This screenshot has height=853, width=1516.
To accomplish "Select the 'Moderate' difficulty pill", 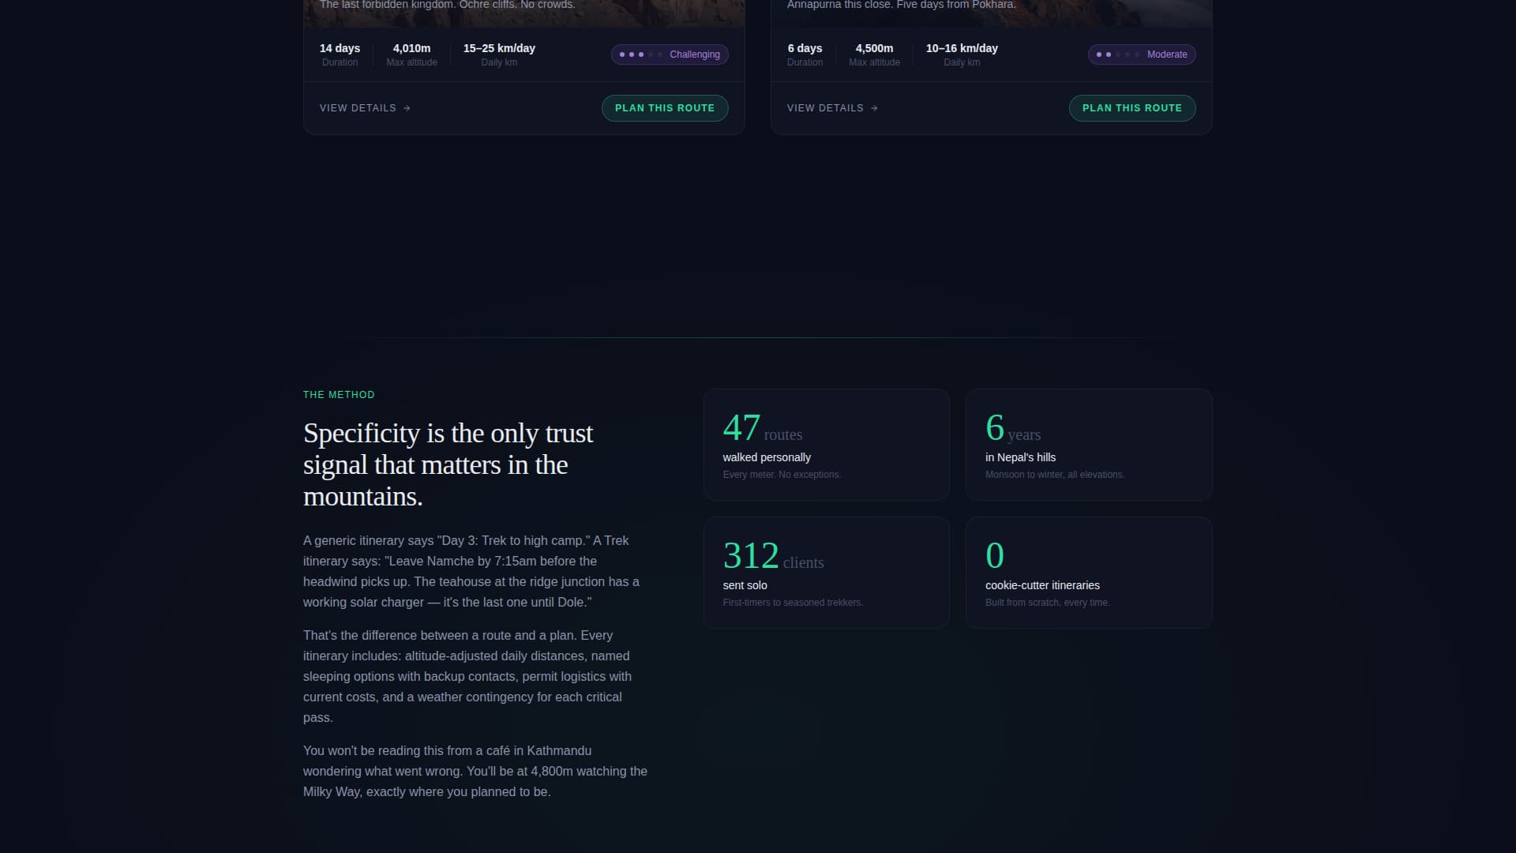I will [x=1142, y=54].
